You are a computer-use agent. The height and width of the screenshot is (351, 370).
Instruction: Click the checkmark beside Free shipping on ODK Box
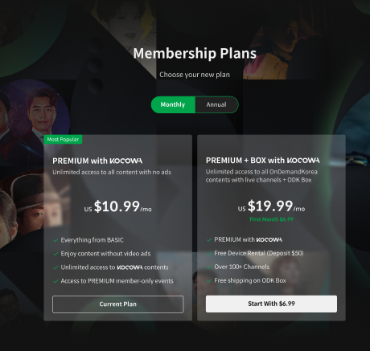[209, 280]
